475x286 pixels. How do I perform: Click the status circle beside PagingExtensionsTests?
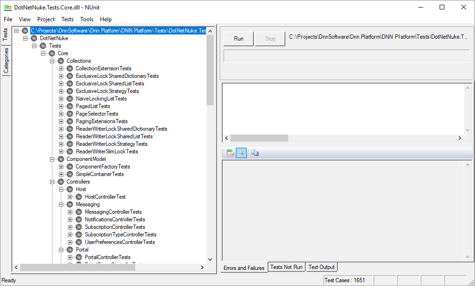tap(70, 121)
